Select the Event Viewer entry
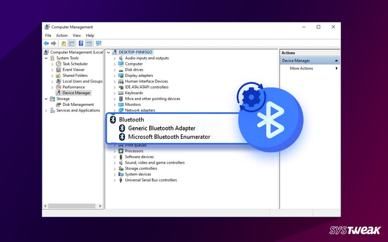Image resolution: width=388 pixels, height=242 pixels. [72, 70]
